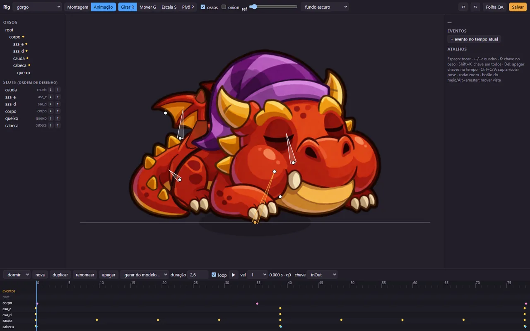Move asa_e slot up with arrow
Viewport: 530px width, 331px height.
point(58,97)
